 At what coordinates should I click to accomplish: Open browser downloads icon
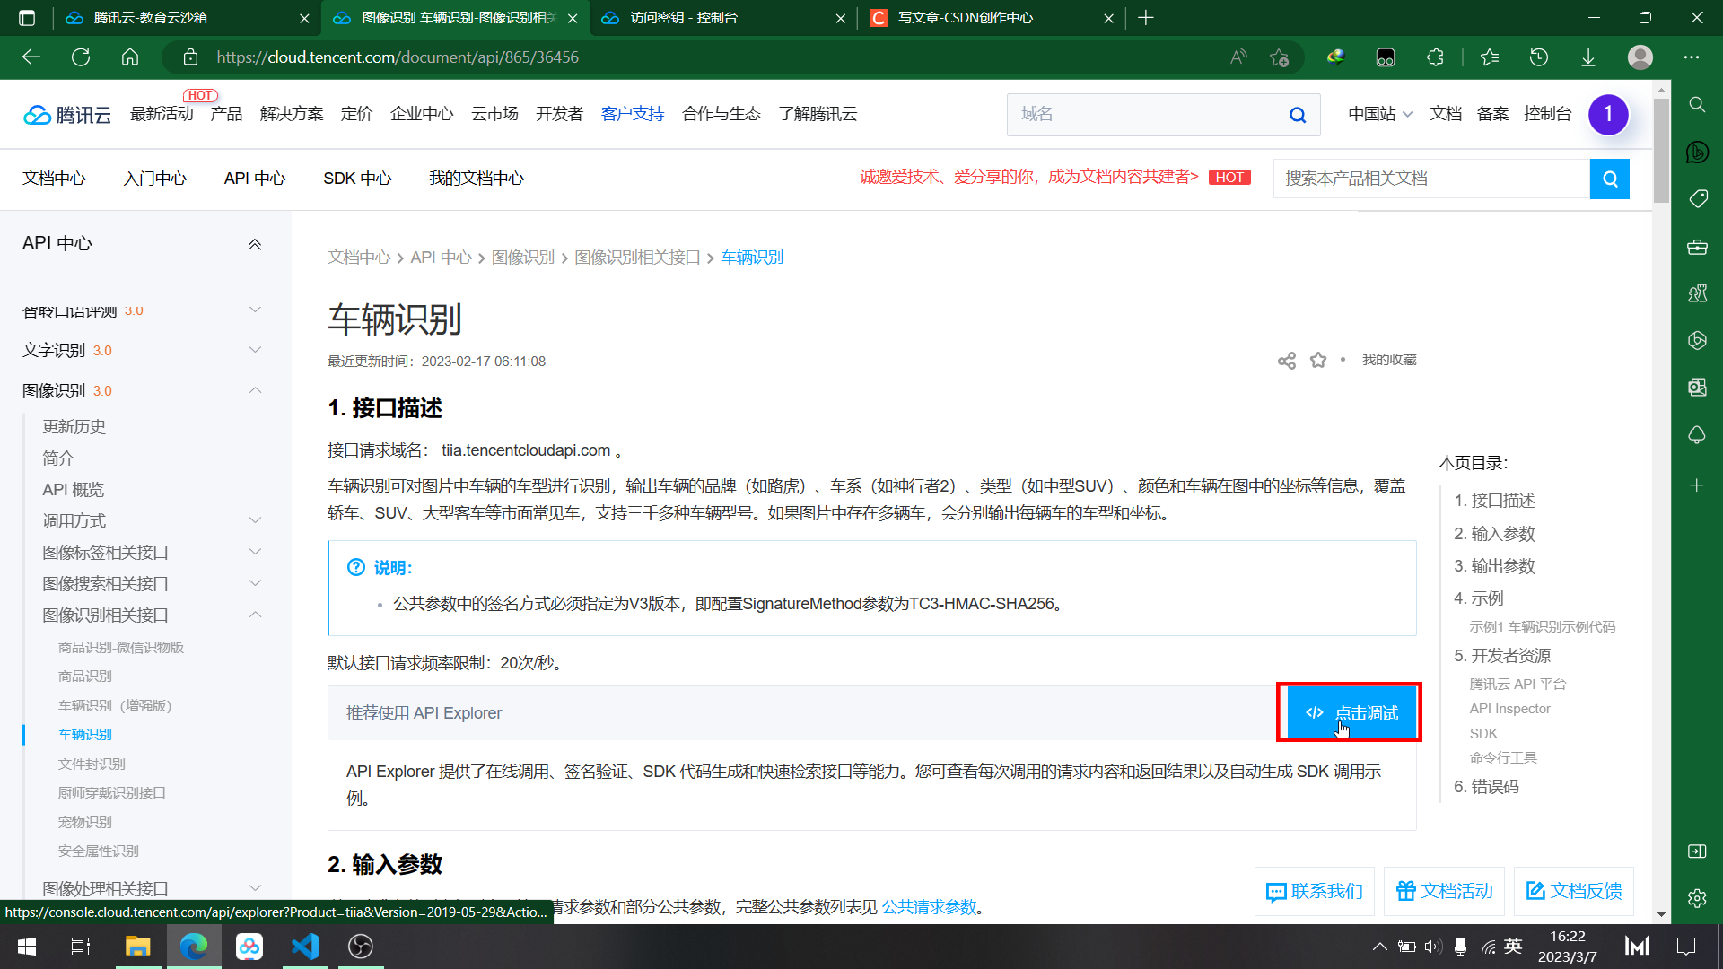(1588, 57)
